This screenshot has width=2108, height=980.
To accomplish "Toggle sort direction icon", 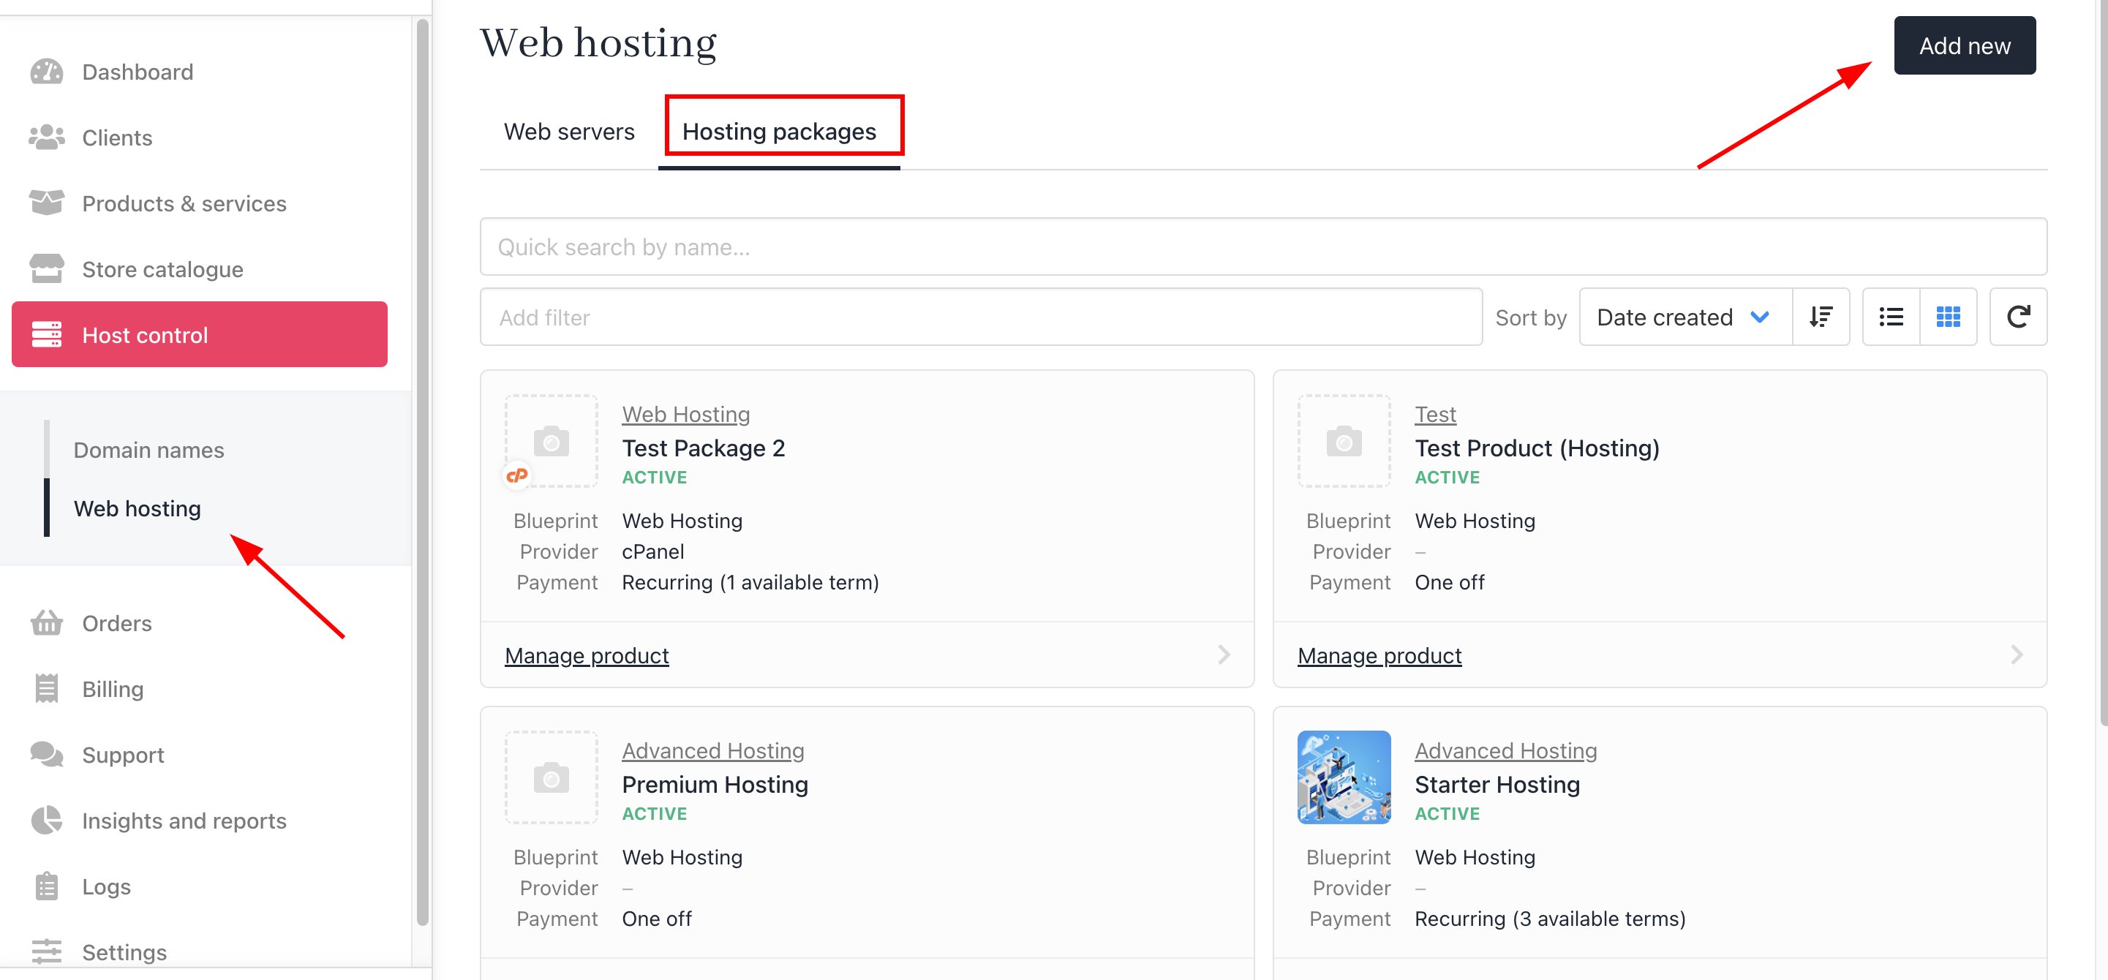I will coord(1821,317).
